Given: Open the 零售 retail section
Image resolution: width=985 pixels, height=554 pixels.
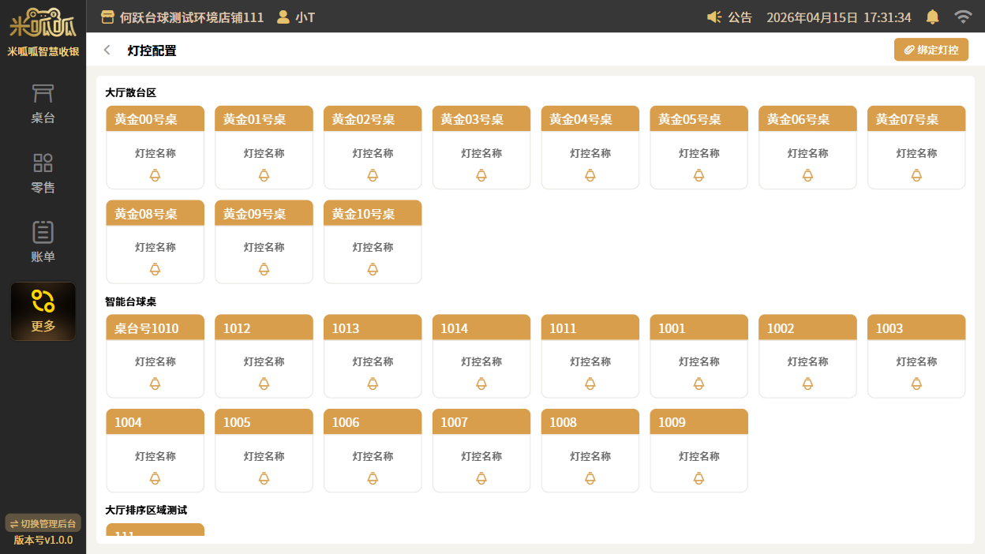Looking at the screenshot, I should click(x=43, y=174).
